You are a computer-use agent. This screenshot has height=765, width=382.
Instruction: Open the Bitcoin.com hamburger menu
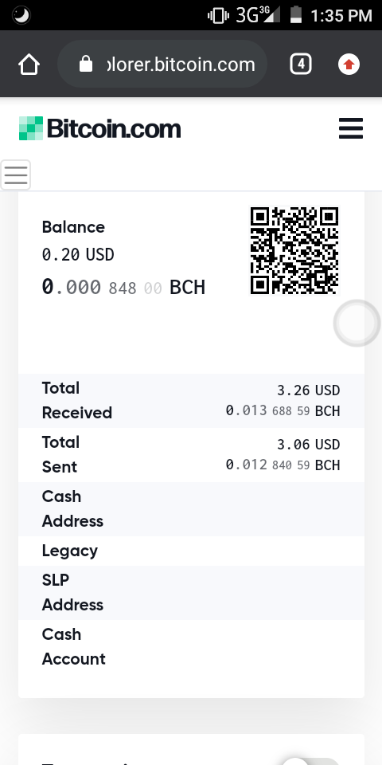pyautogui.click(x=351, y=128)
